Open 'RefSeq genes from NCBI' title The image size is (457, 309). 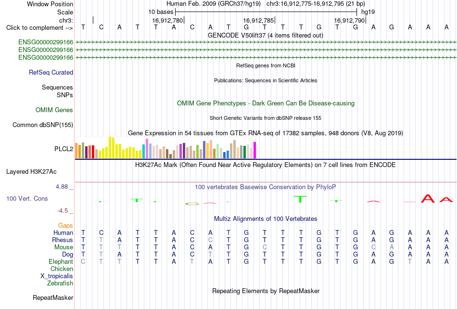click(266, 65)
